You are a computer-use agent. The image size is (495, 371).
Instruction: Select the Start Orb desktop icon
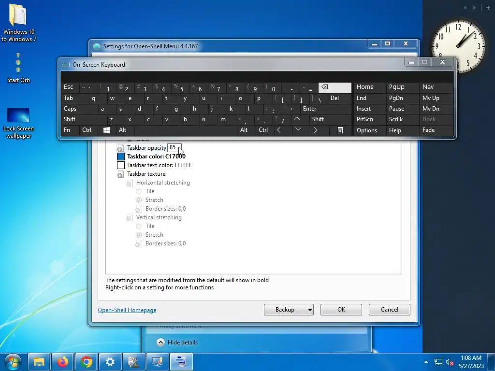click(18, 67)
